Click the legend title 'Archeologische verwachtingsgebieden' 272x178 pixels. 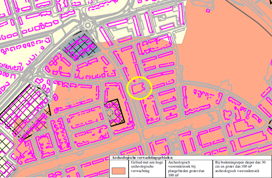[142, 157]
